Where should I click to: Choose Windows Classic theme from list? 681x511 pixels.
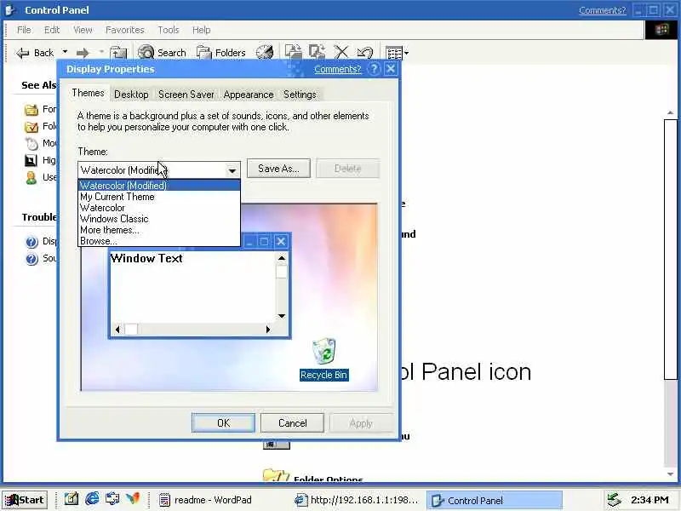pos(159,219)
